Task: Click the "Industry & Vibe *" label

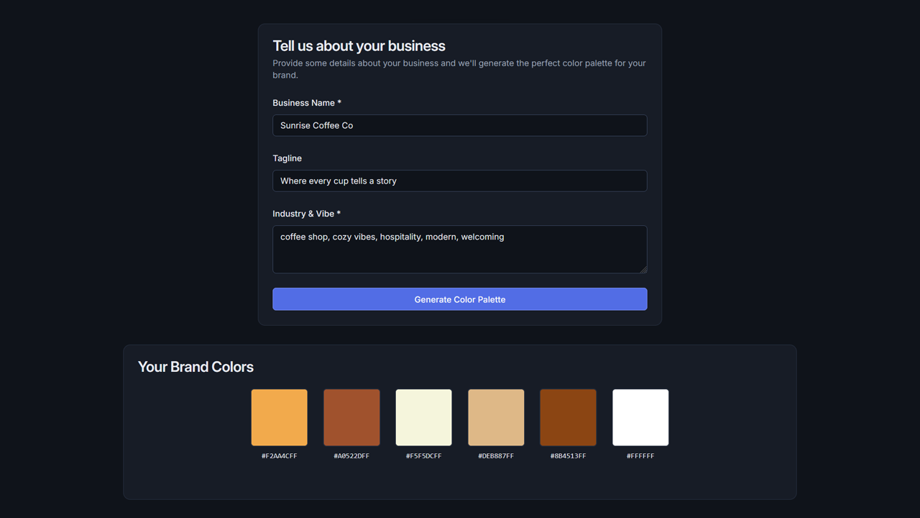Action: (306, 214)
